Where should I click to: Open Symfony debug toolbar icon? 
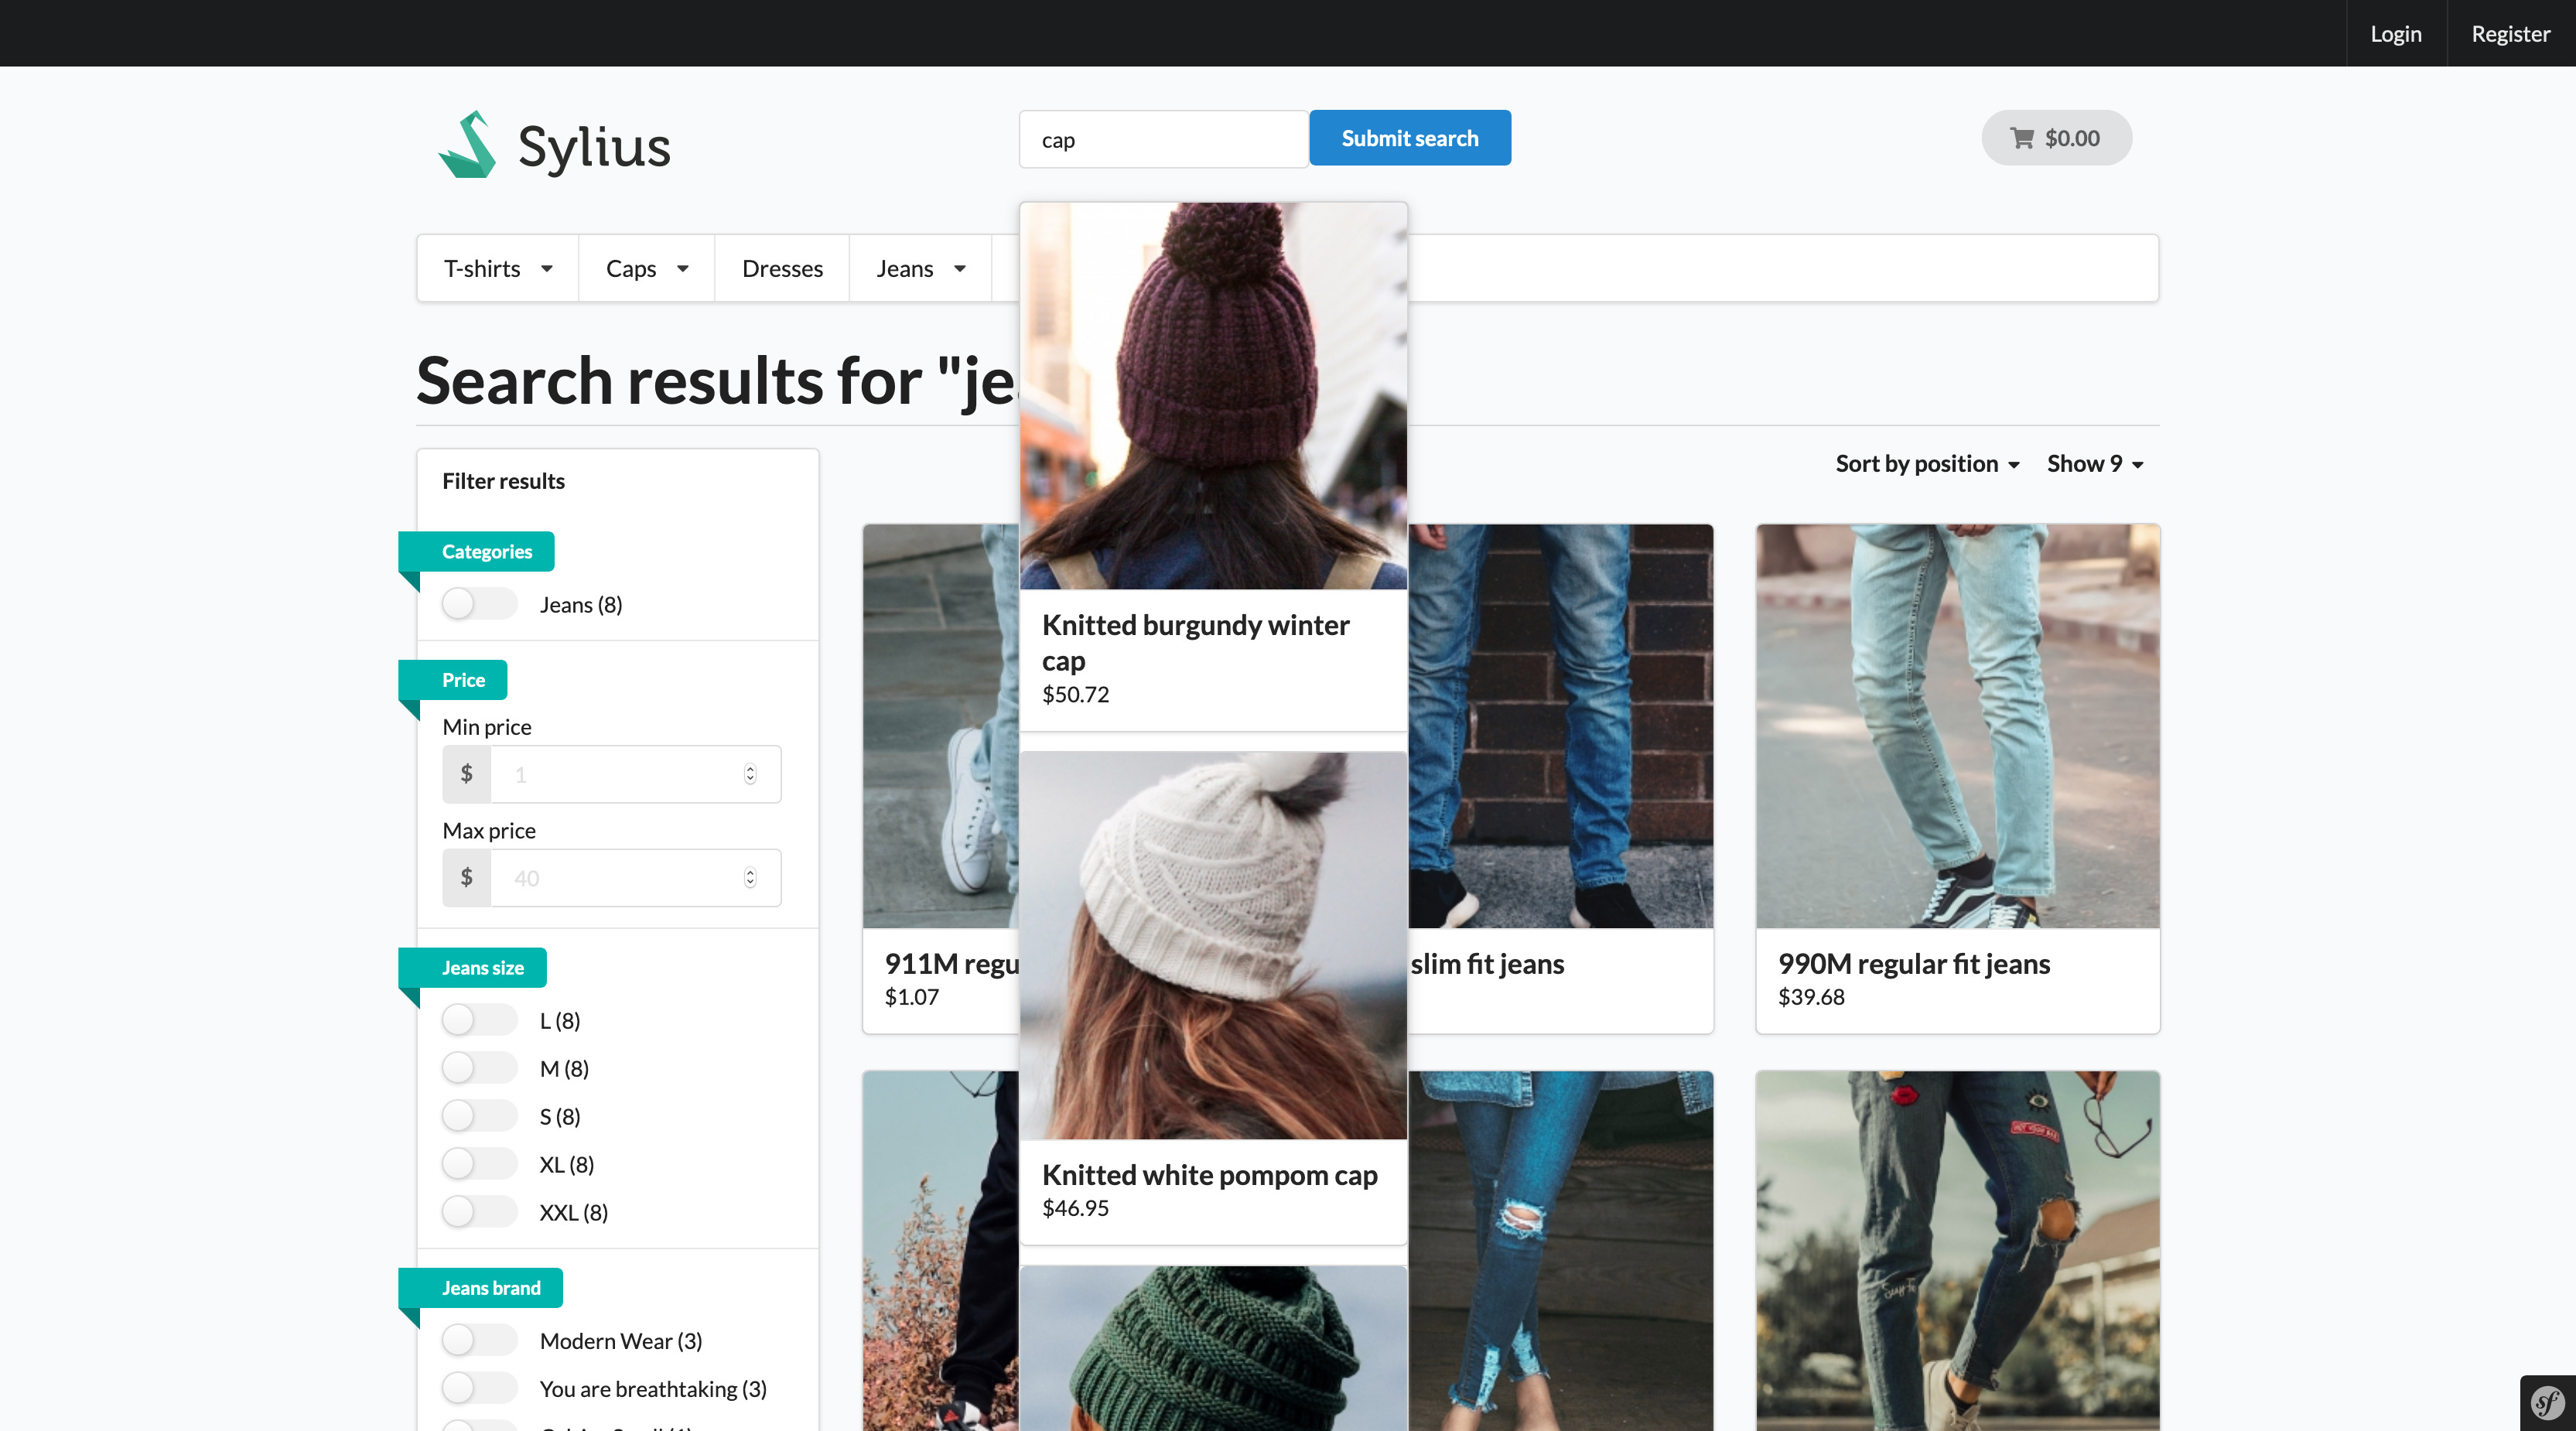(2547, 1402)
